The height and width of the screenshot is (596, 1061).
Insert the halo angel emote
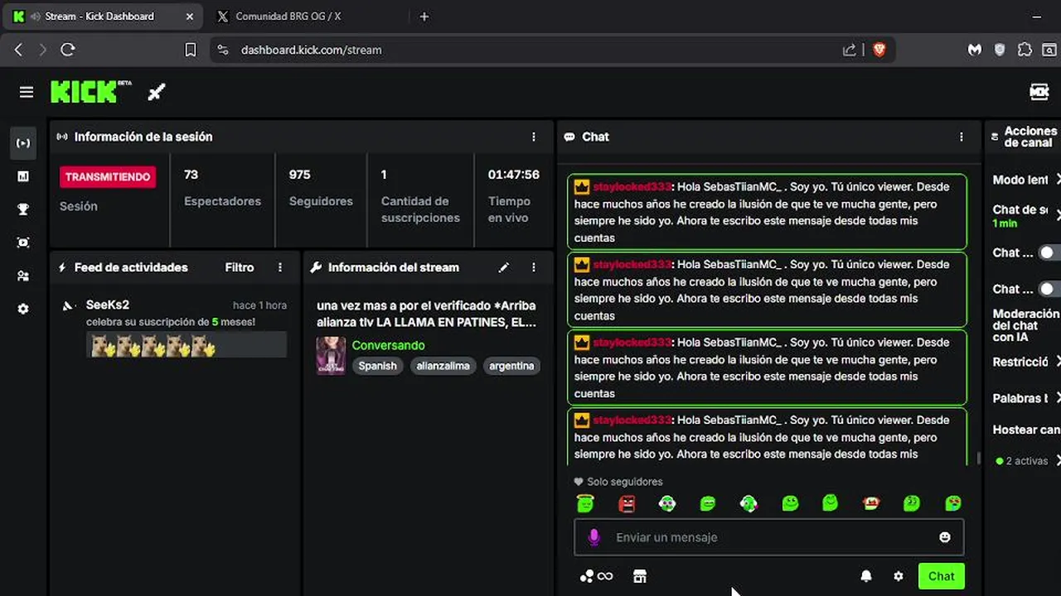(585, 503)
